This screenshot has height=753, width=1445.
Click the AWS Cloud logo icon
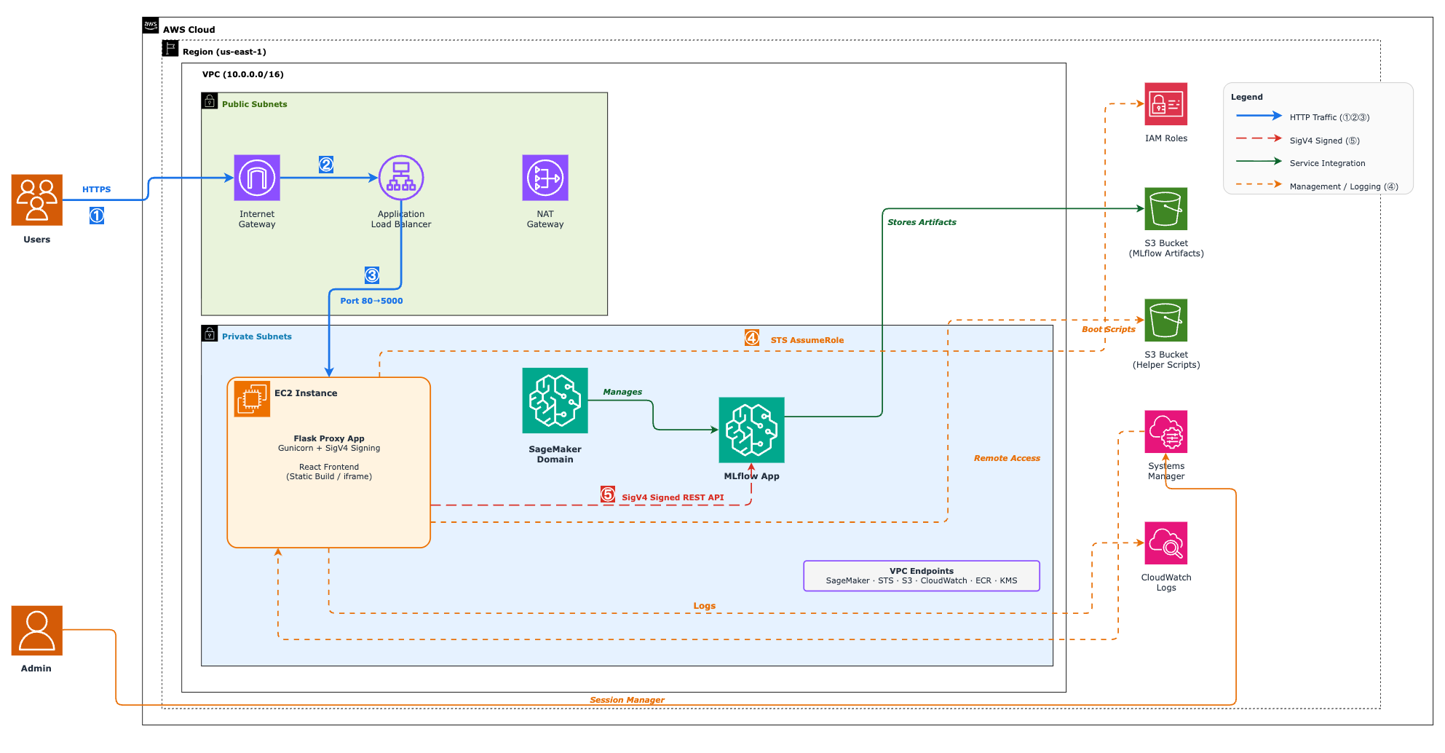coord(151,25)
